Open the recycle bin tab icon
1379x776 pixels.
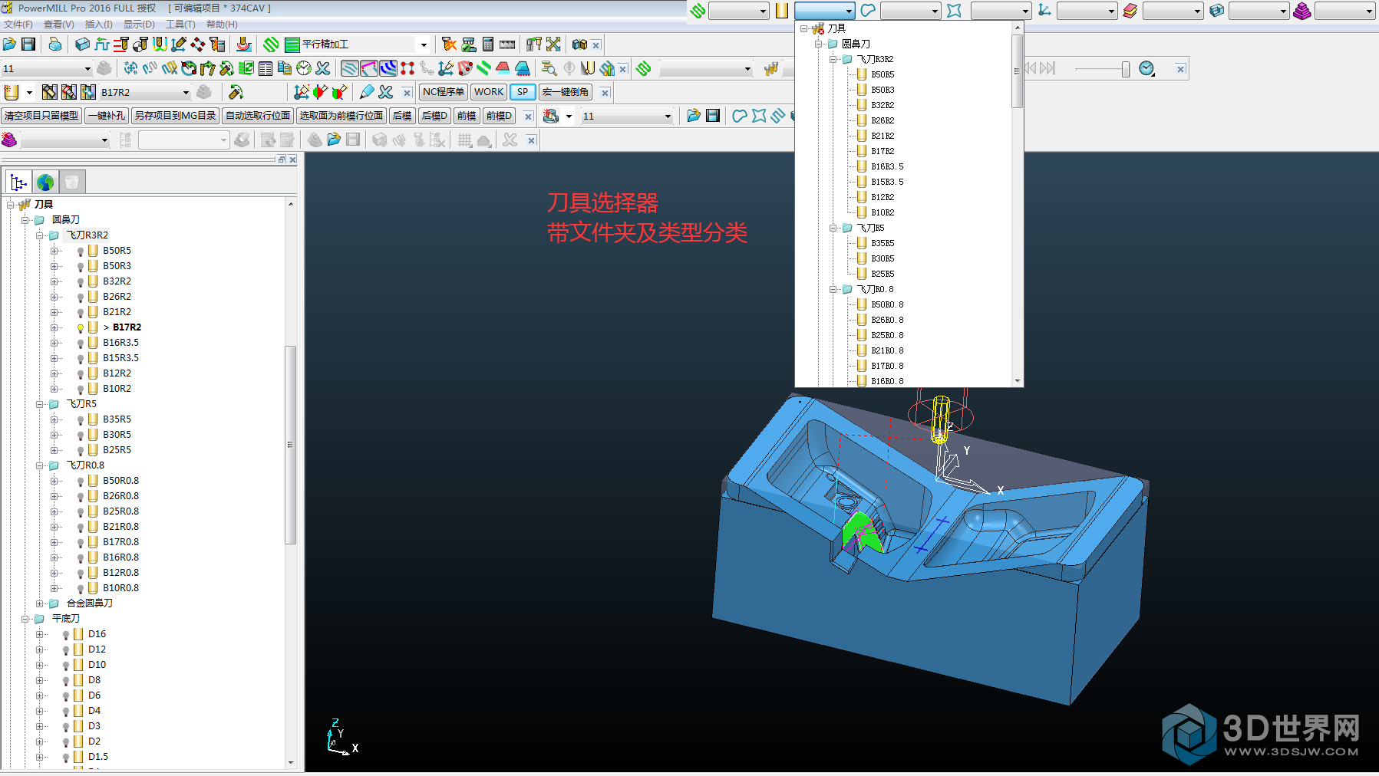pyautogui.click(x=71, y=182)
